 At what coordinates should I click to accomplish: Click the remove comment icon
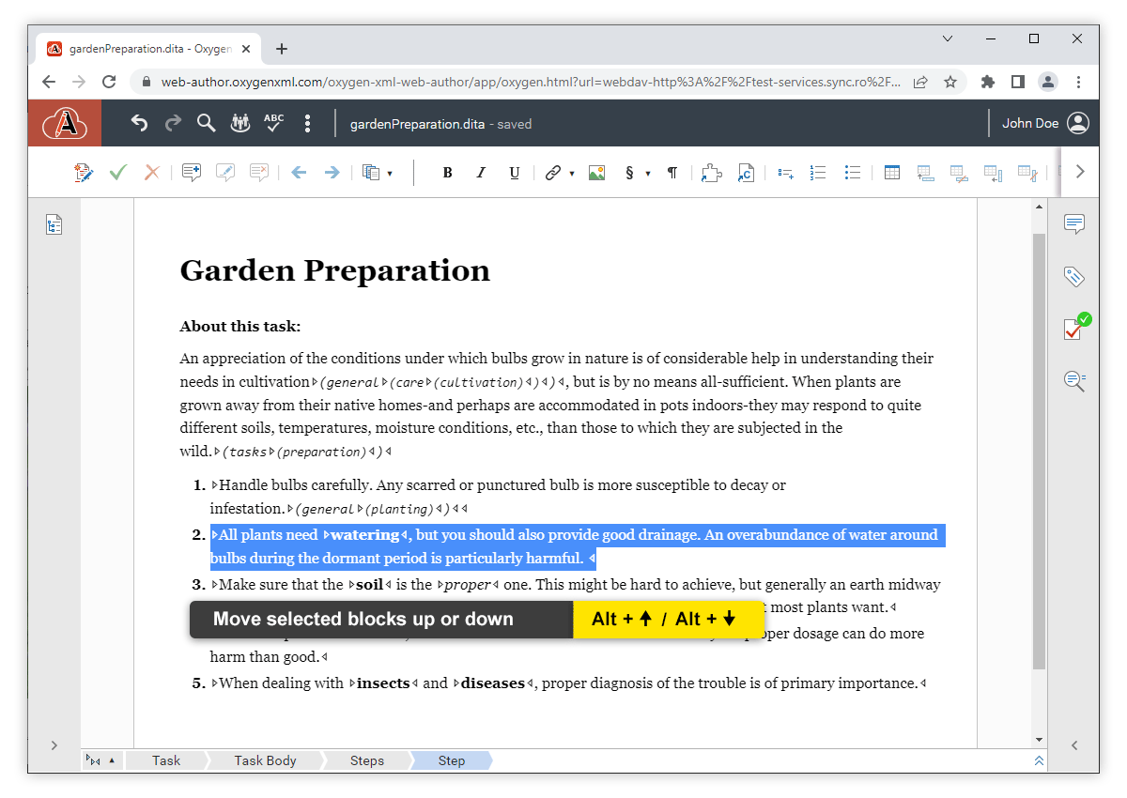click(259, 173)
